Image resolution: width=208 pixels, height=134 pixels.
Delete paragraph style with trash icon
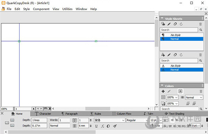(x=200, y=24)
